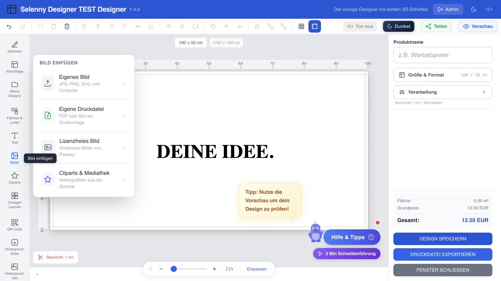The image size is (501, 281).
Task: Open Größe & Format settings
Action: pyautogui.click(x=443, y=75)
